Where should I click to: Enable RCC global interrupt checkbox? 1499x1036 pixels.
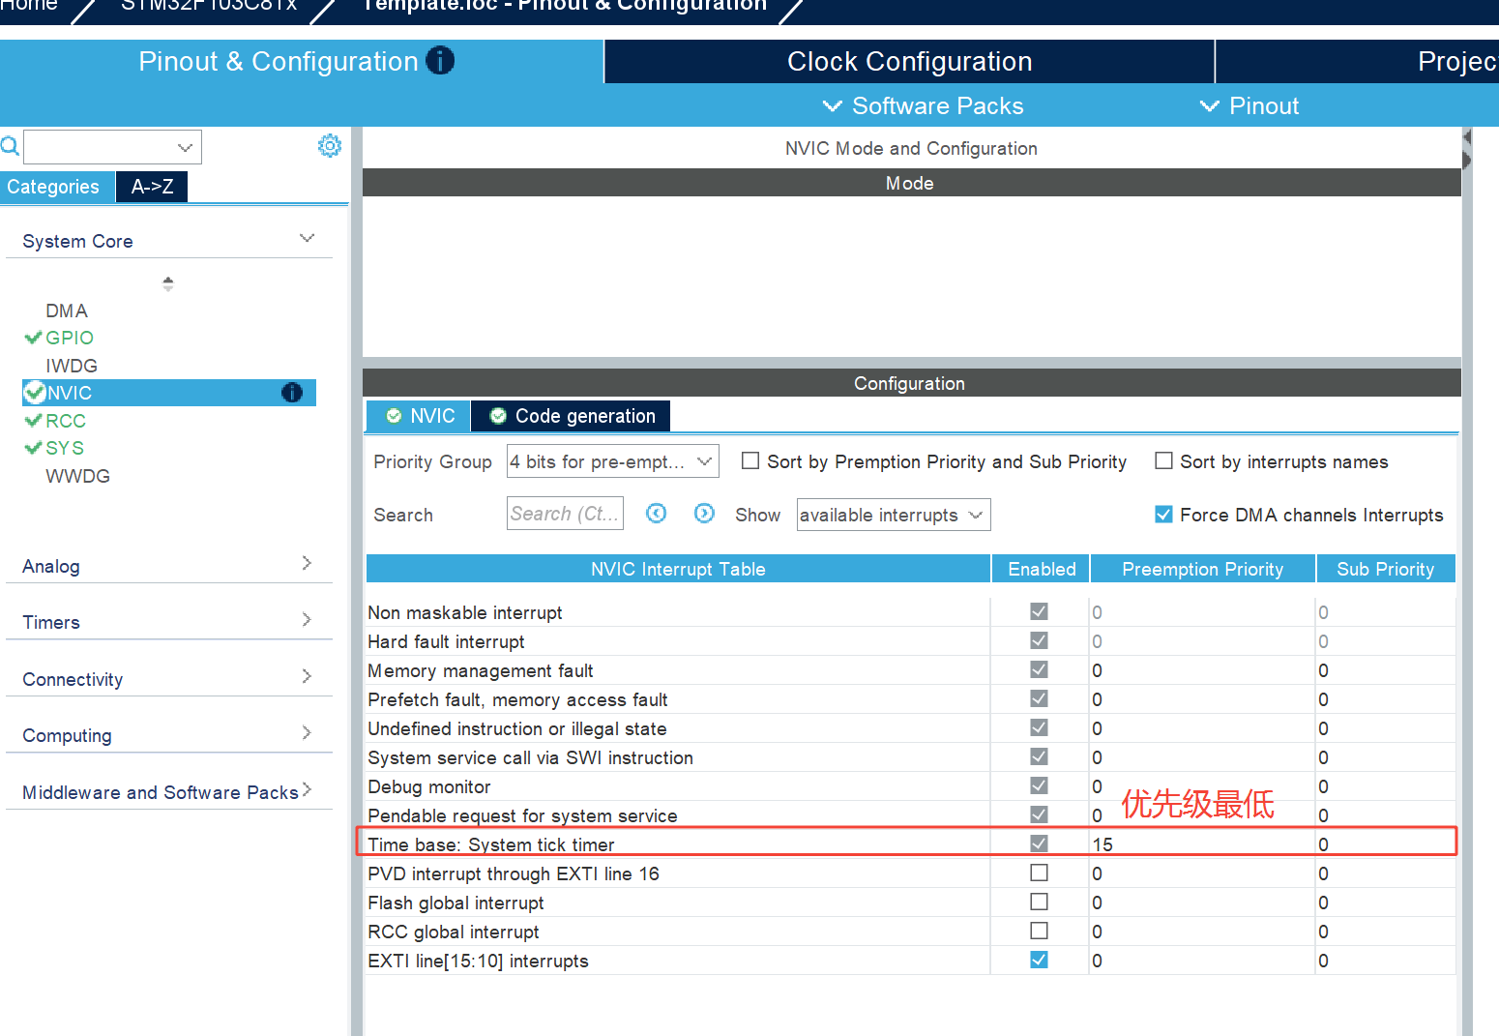tap(1040, 931)
